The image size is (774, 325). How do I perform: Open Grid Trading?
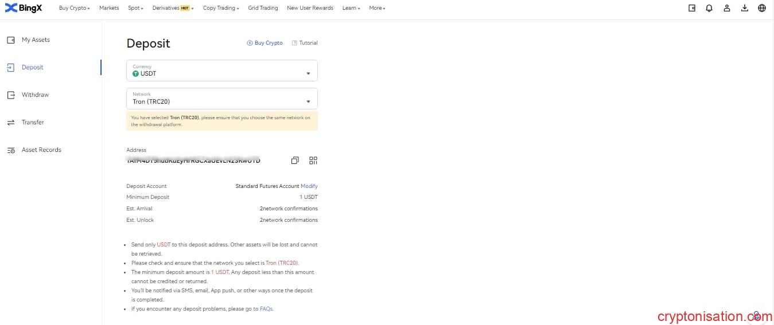263,8
